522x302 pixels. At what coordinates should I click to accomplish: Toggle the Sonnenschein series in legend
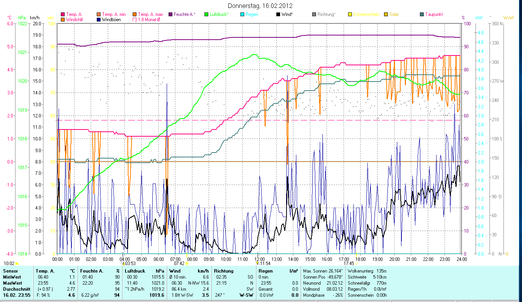[350, 14]
